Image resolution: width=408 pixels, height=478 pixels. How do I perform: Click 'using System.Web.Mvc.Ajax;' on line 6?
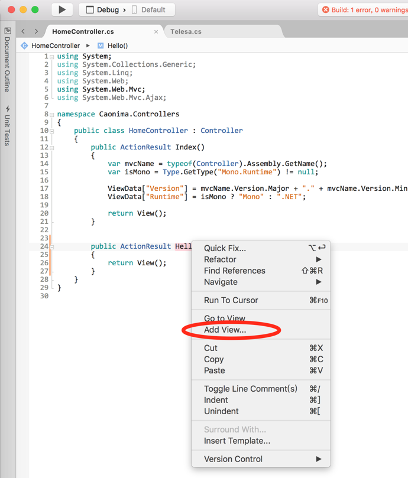tap(112, 97)
